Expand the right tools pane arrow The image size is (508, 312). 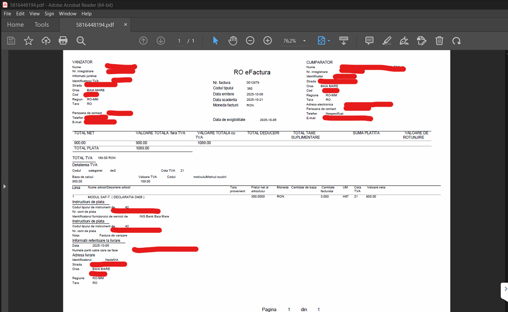pos(505,289)
